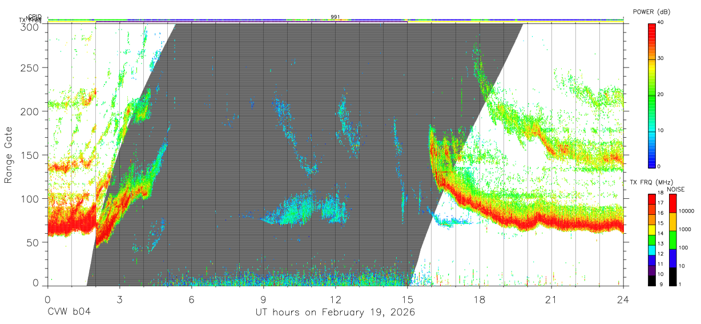Viewport: 701px width, 324px height.
Task: Click the 100 tick on the NOISE scale
Action: pyautogui.click(x=684, y=249)
